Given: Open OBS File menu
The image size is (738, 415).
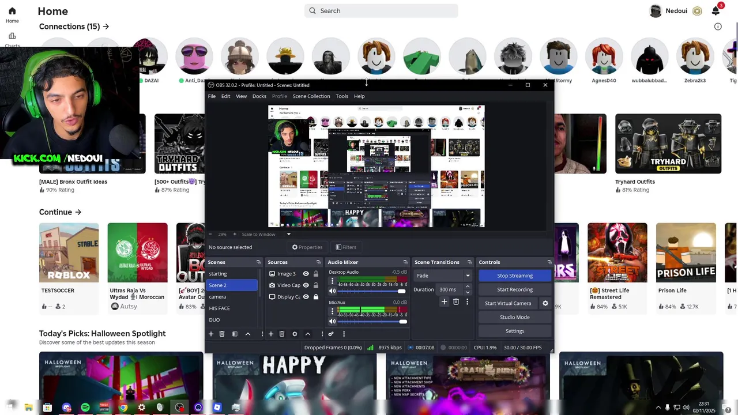Looking at the screenshot, I should click(212, 96).
